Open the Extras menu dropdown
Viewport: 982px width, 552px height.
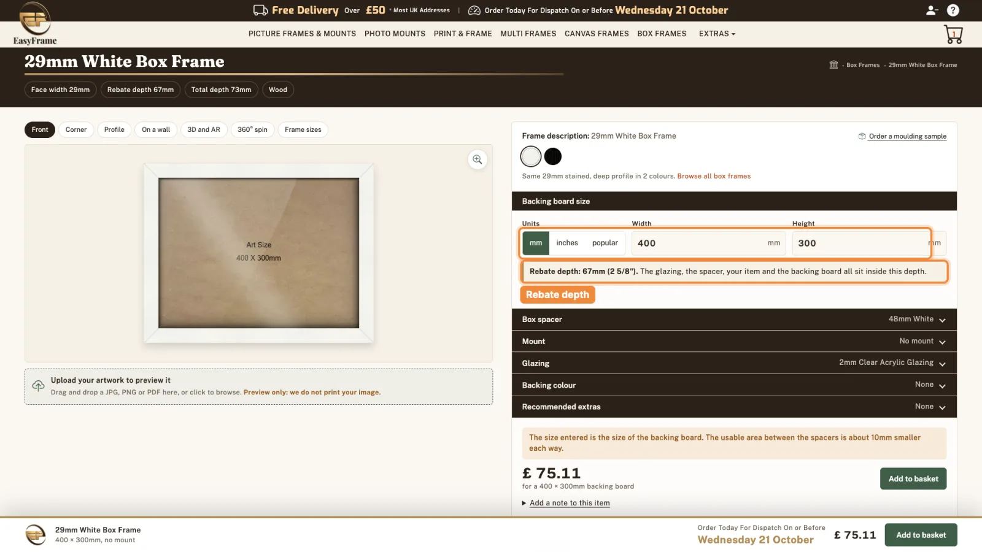point(717,34)
